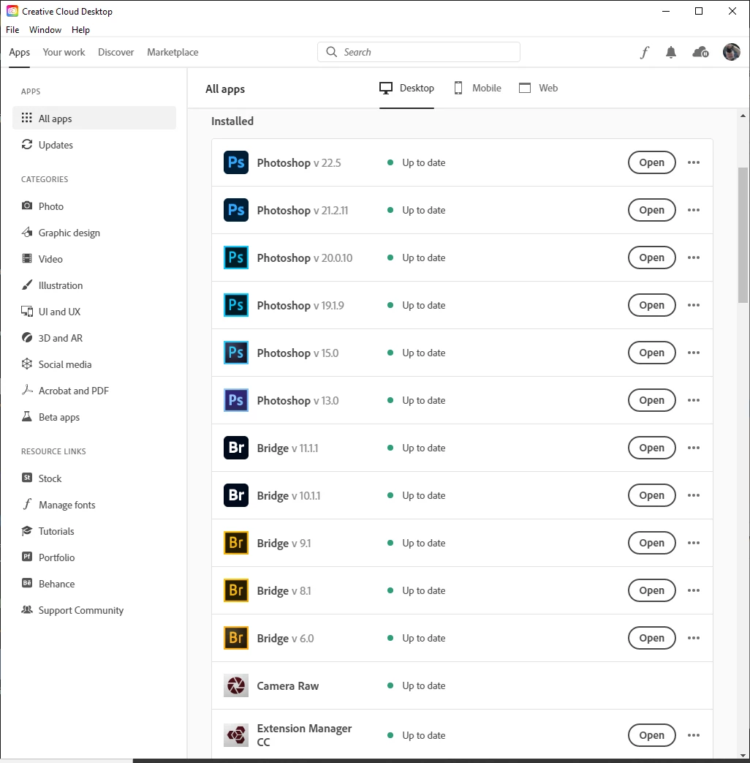Viewport: 750px width, 763px height.
Task: Open Bridge v 8.1
Action: coord(652,590)
